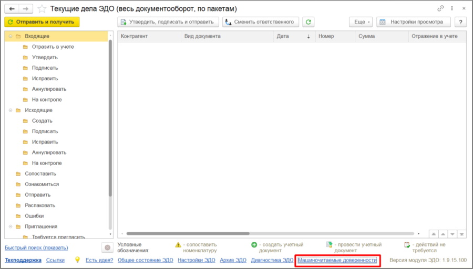
Task: Sort by the Номер column header
Action: click(335, 36)
